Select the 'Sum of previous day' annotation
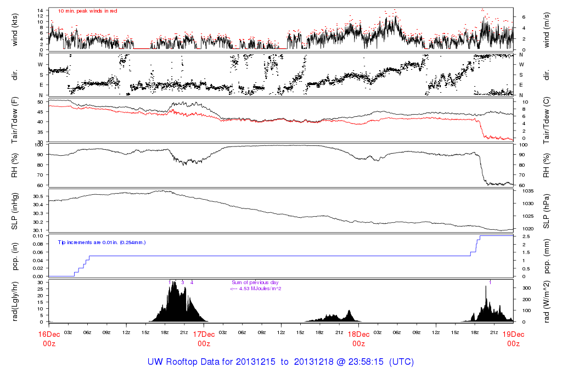The image size is (562, 384). pos(255,283)
